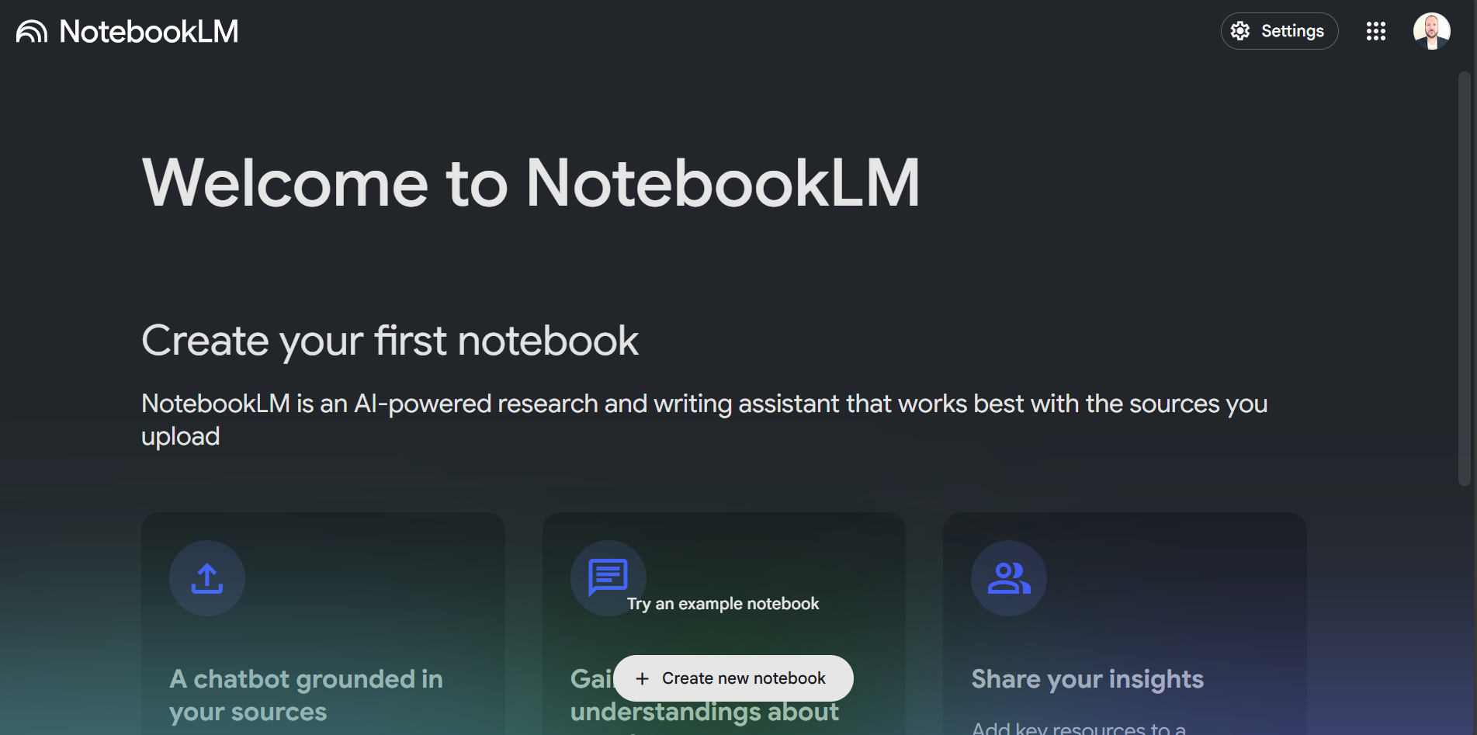Screen dimensions: 1477x735
Task: Click the vertical page scrollbar thumb
Action: click(x=1464, y=279)
